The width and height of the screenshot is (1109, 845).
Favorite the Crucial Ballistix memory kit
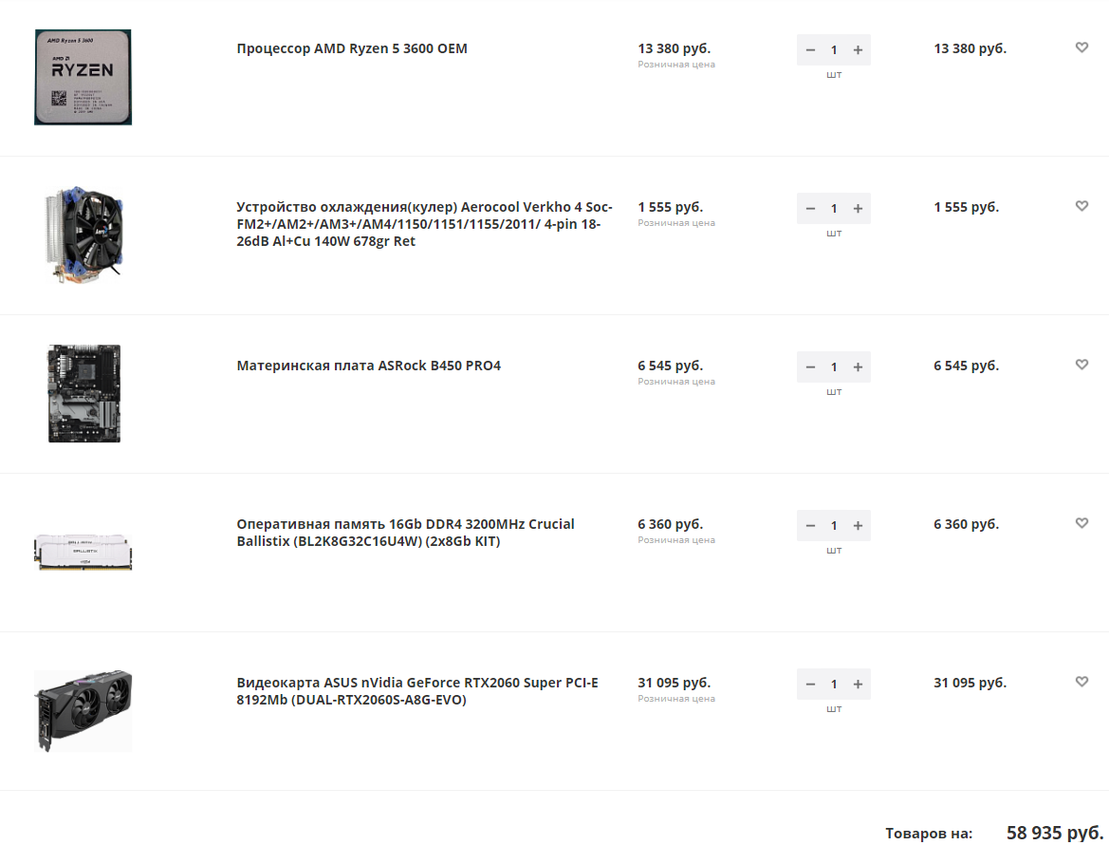pyautogui.click(x=1081, y=523)
